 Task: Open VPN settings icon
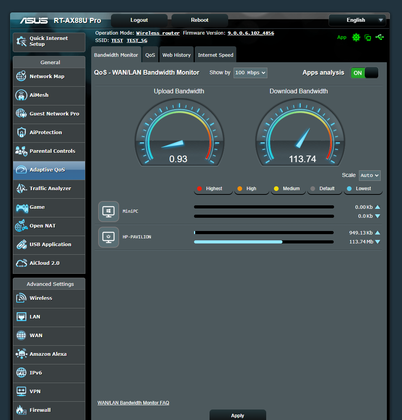(x=21, y=391)
